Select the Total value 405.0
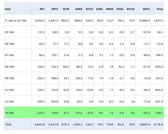This screenshot has height=134, width=168. (x=159, y=67)
